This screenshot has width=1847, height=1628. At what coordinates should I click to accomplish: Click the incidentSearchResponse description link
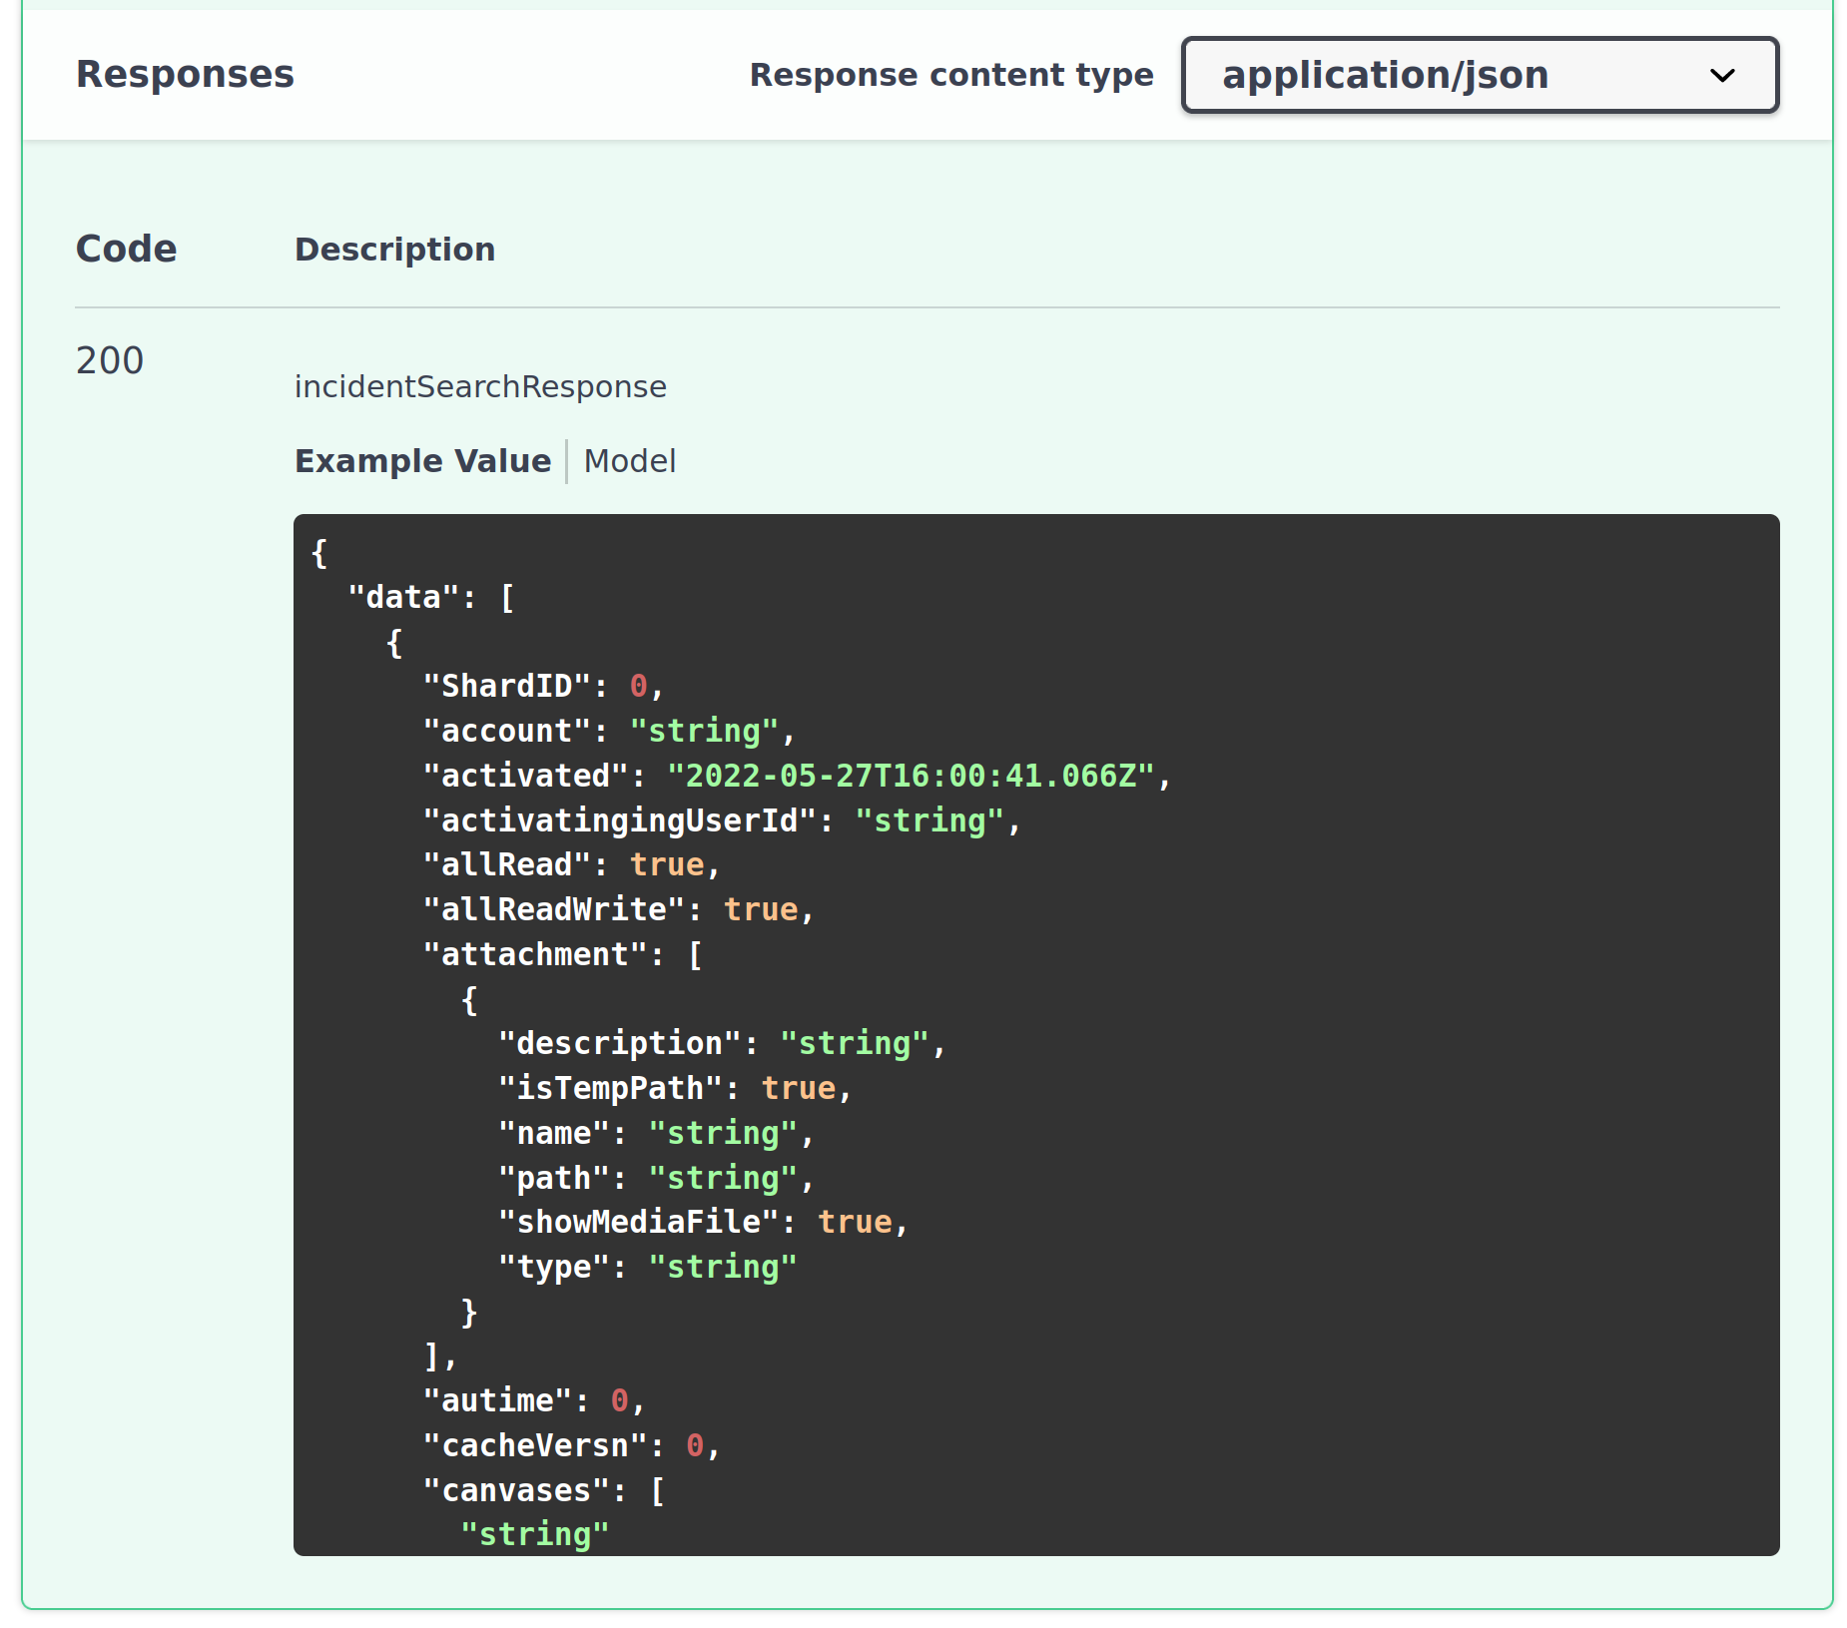tap(480, 386)
